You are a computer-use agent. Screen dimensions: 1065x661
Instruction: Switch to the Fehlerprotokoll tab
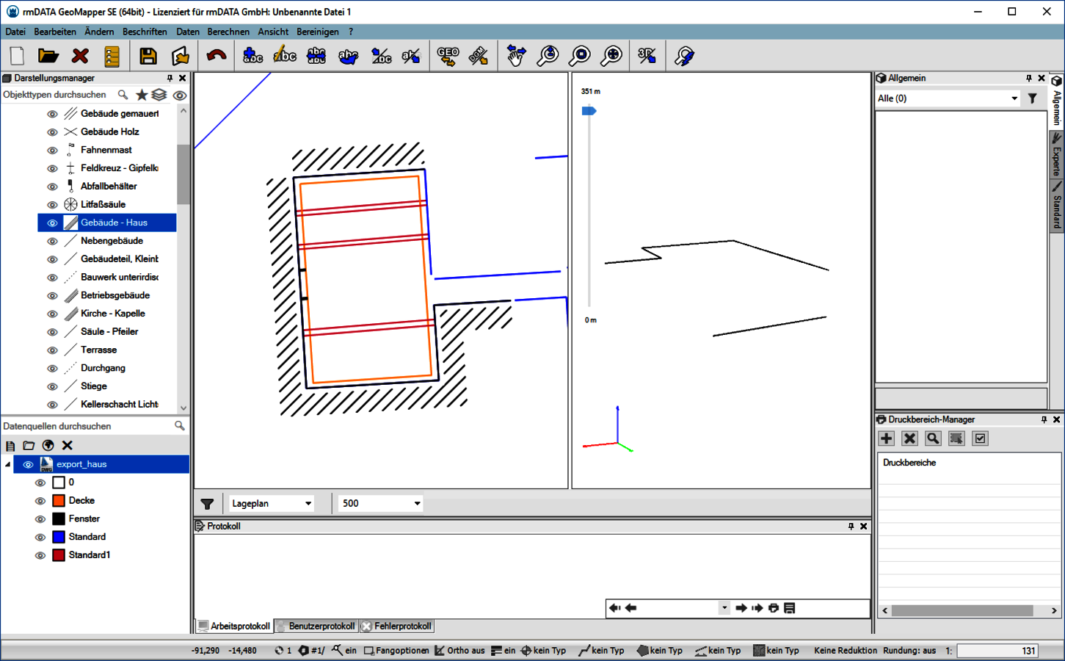(x=397, y=626)
